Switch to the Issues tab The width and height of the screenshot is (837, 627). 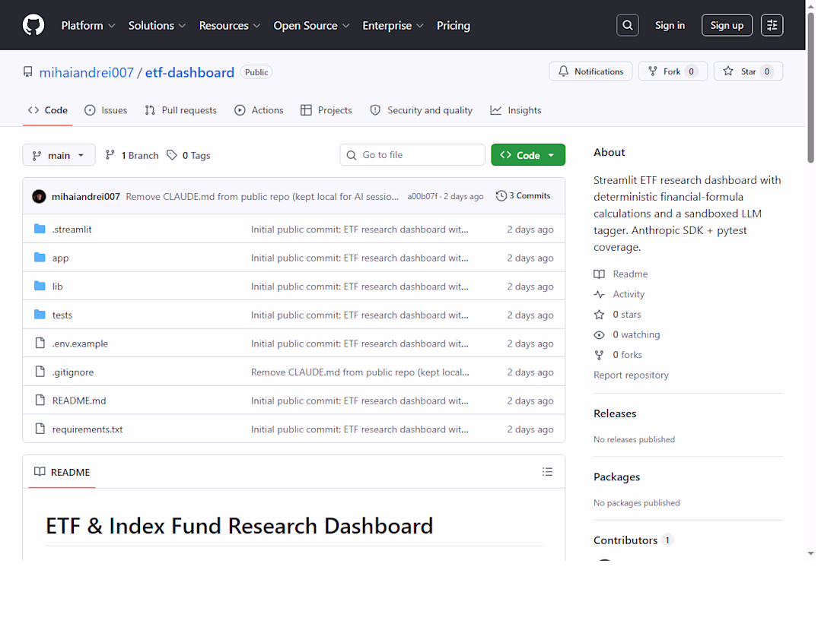[106, 110]
